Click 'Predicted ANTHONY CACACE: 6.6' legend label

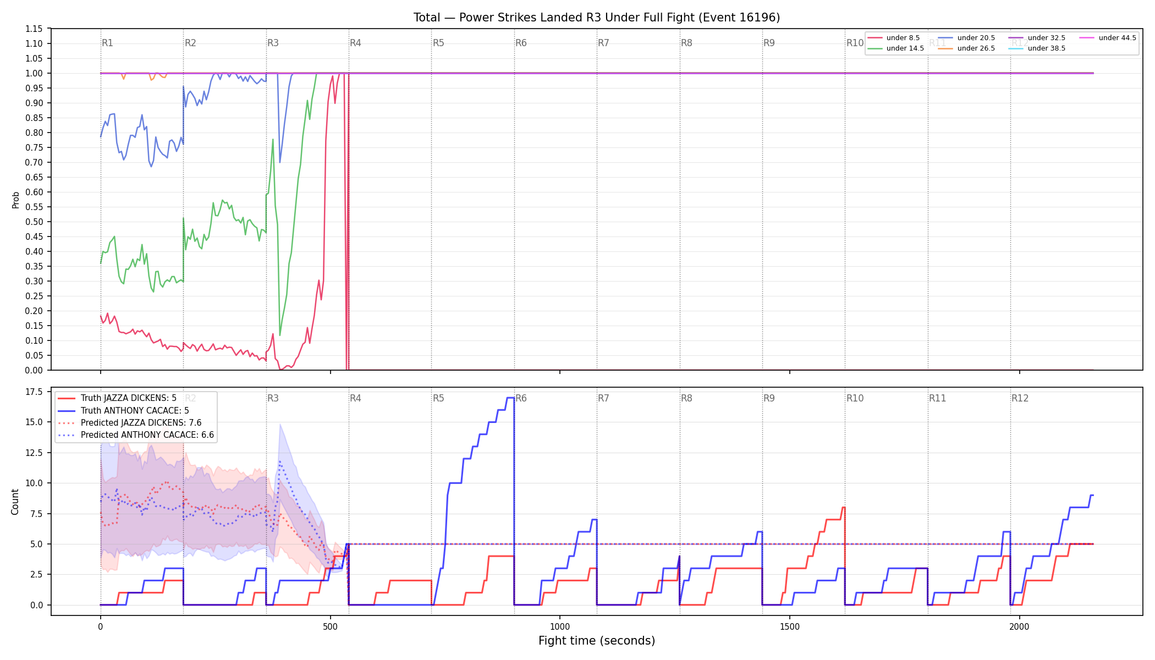click(x=147, y=435)
